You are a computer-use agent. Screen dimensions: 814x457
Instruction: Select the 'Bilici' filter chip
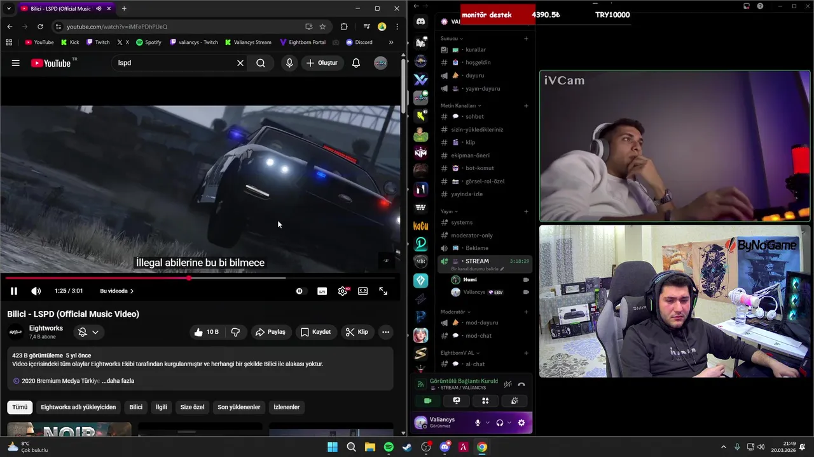click(x=136, y=407)
